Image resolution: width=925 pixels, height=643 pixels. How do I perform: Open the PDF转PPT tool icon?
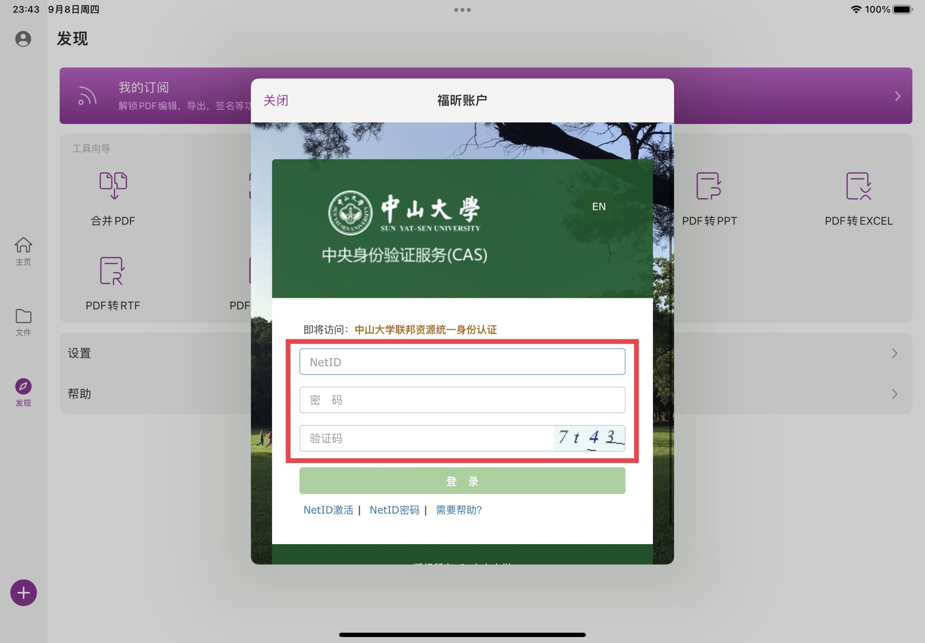(x=709, y=186)
